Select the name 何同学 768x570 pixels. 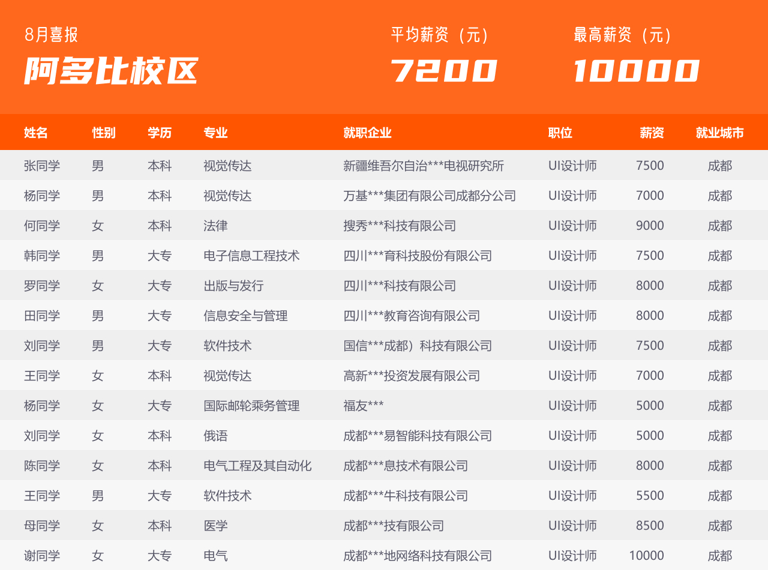pos(42,226)
